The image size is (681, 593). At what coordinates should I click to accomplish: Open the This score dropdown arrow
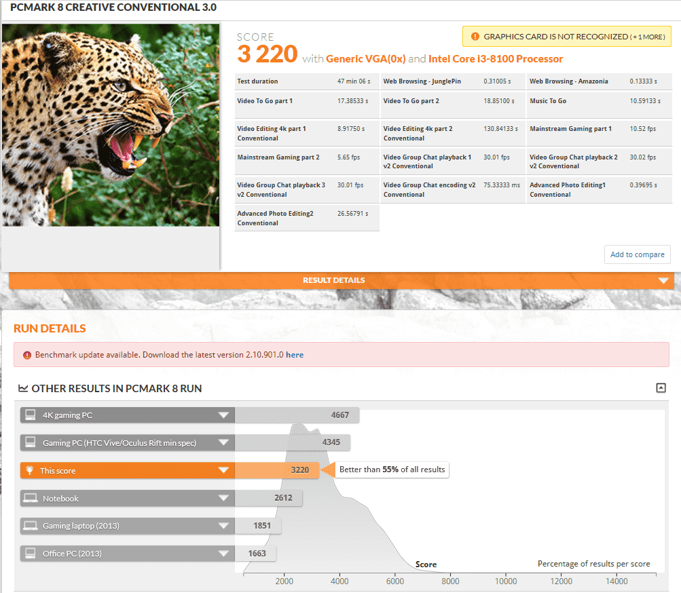pos(223,471)
